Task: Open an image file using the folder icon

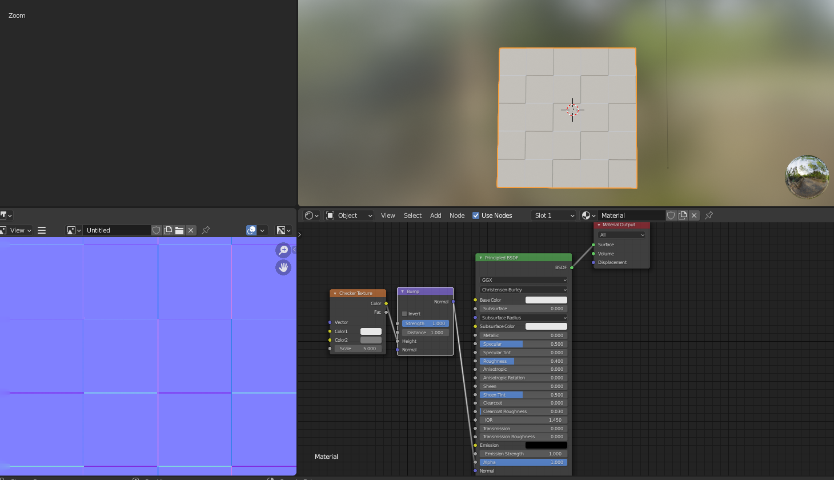Action: (179, 230)
